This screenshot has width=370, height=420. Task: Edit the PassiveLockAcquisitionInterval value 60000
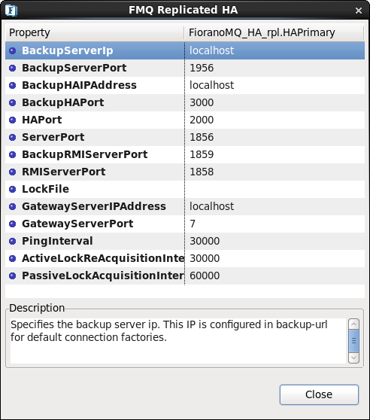[274, 275]
